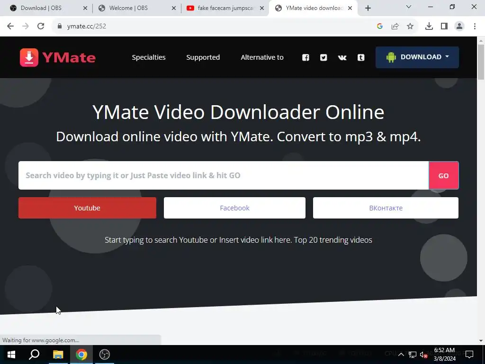Reload the ymate.cc page
The width and height of the screenshot is (485, 364).
pos(41,27)
